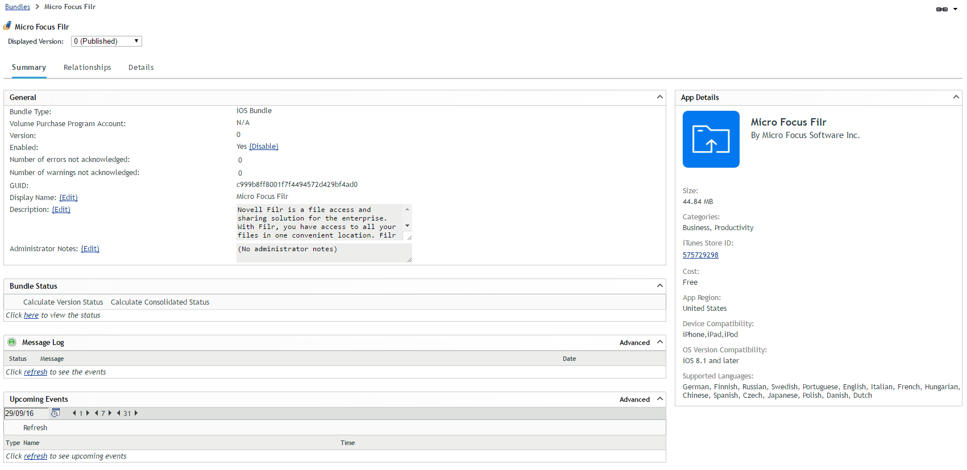Go back one day in Upcoming Events
The width and height of the screenshot is (967, 470).
(x=74, y=413)
